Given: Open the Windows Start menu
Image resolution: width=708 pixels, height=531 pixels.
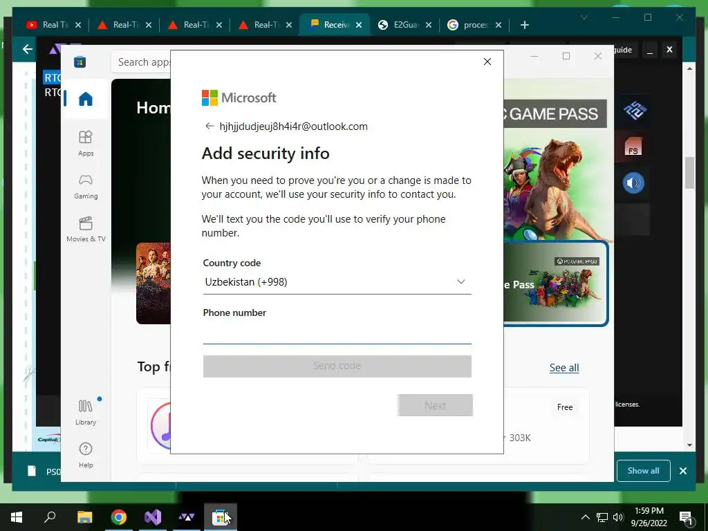Looking at the screenshot, I should pos(17,517).
